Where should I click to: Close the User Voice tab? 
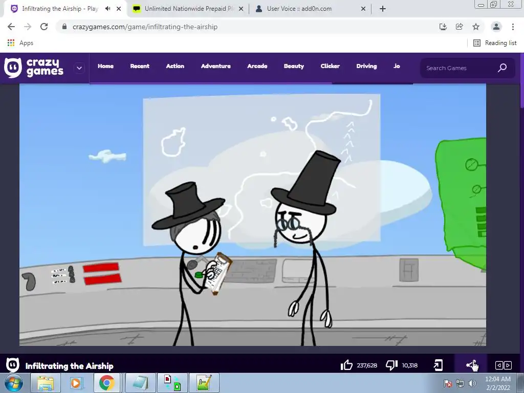tap(363, 9)
